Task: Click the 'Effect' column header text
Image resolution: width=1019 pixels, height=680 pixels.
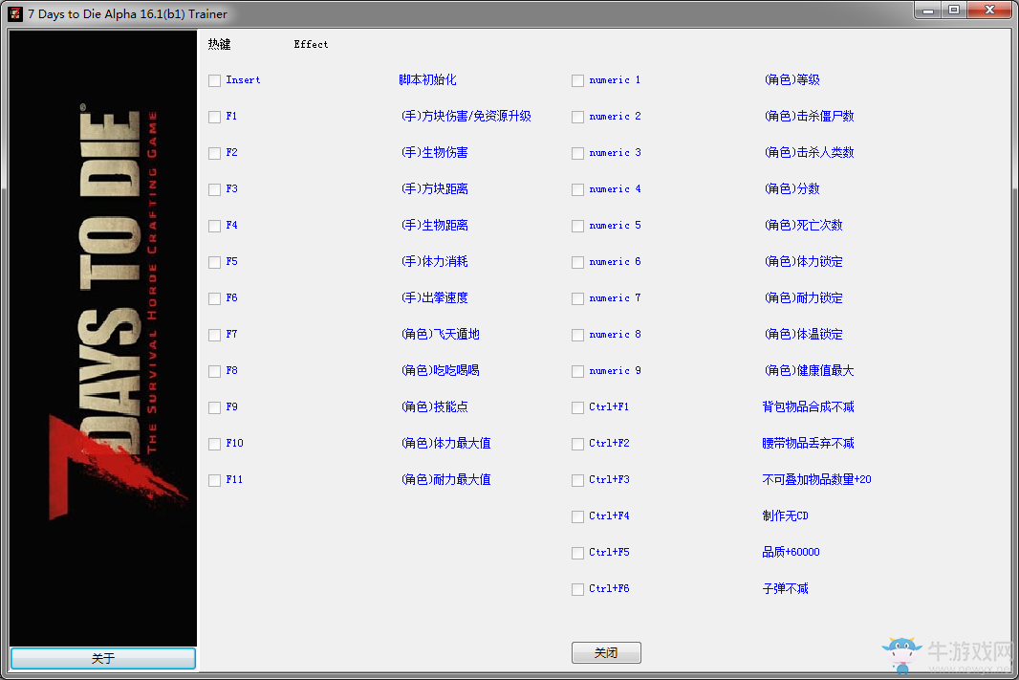Action: [x=311, y=44]
